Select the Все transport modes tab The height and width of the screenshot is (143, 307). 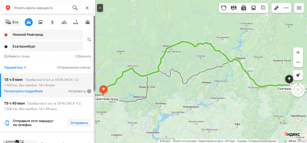tap(12, 22)
